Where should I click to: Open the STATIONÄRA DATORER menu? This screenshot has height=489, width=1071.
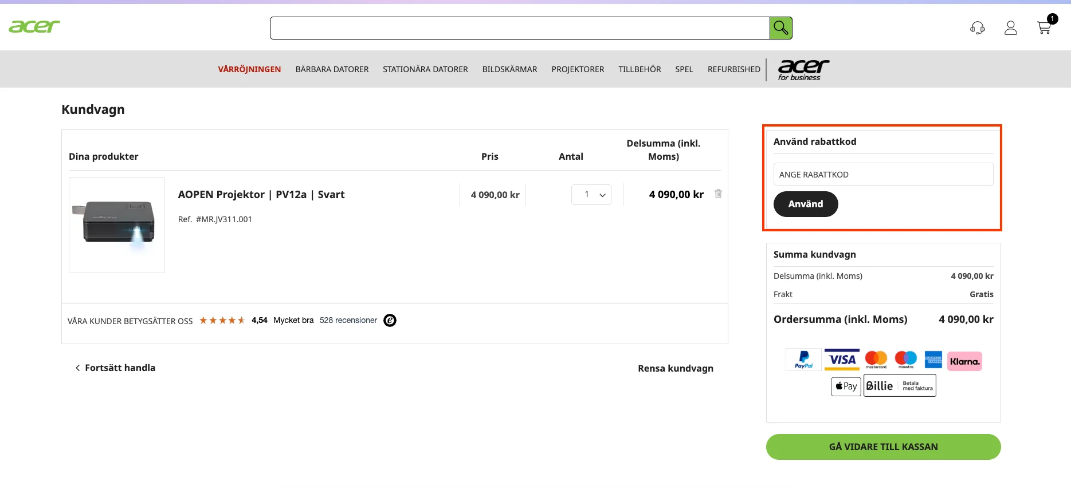click(x=425, y=69)
